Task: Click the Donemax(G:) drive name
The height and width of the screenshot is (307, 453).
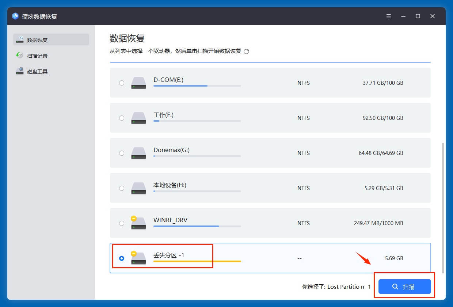Action: pos(171,150)
